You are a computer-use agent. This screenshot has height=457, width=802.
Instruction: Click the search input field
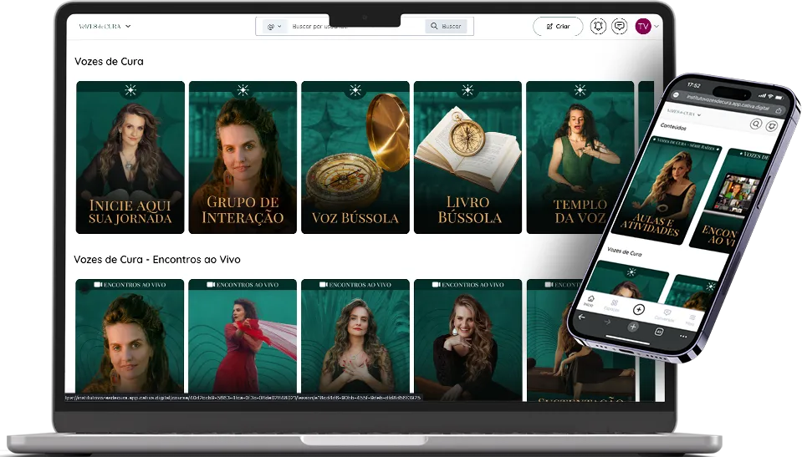pos(355,27)
